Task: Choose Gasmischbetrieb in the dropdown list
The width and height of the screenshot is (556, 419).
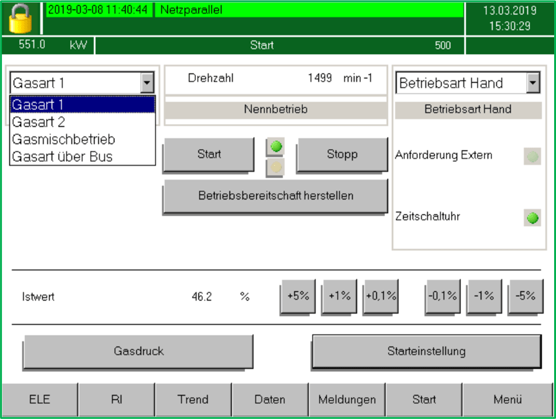Action: 63,140
